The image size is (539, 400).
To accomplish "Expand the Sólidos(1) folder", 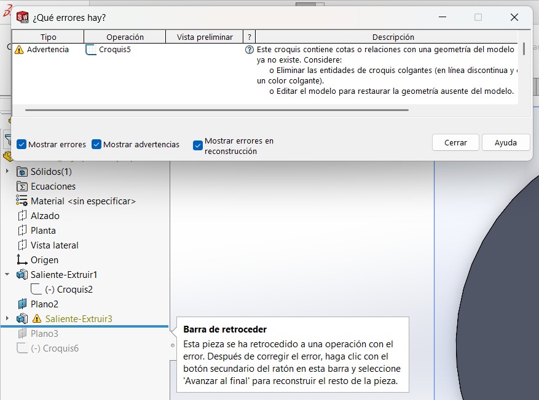I will pos(7,171).
